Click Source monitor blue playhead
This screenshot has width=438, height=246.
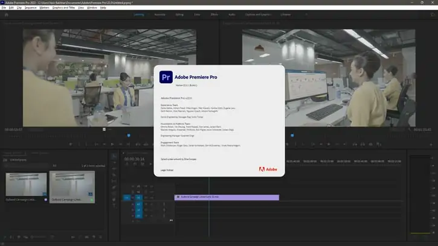129,136
